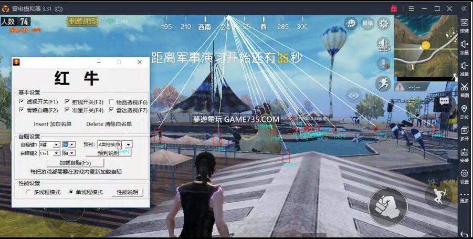Toggle 骨骼自瞄(F2) checkbox
Screen dimensions: 473x239
point(22,110)
